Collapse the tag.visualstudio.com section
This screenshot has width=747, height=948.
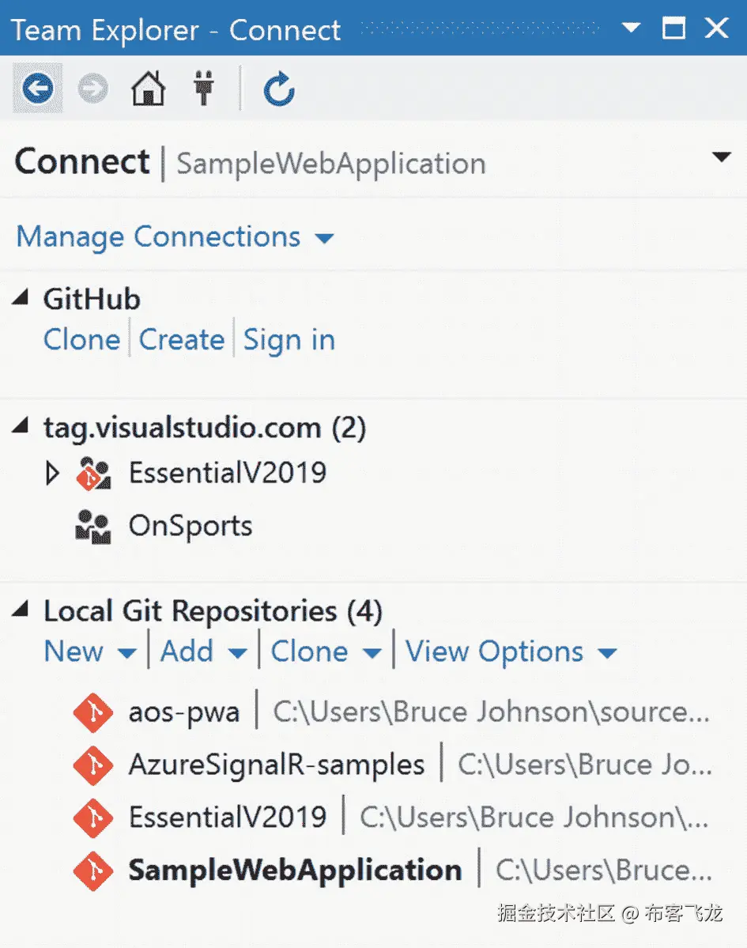pos(21,427)
